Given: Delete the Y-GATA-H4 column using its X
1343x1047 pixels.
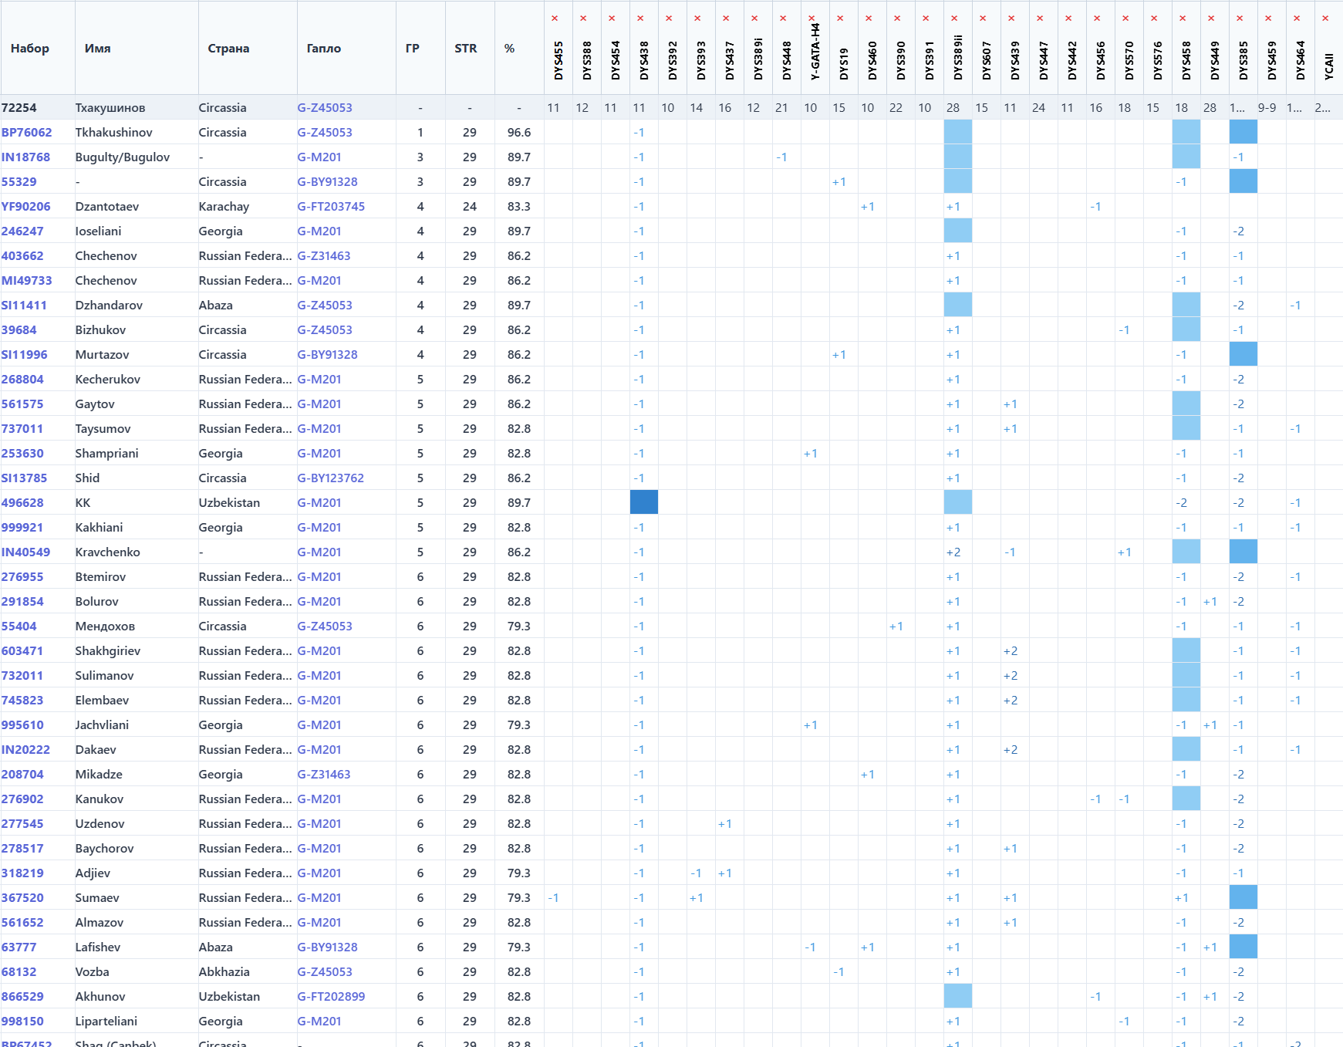Looking at the screenshot, I should pyautogui.click(x=812, y=19).
